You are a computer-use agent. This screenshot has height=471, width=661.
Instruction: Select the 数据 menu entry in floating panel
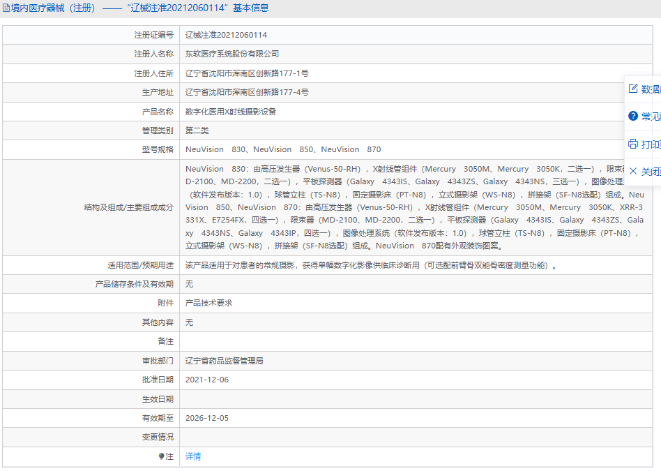tap(651, 89)
